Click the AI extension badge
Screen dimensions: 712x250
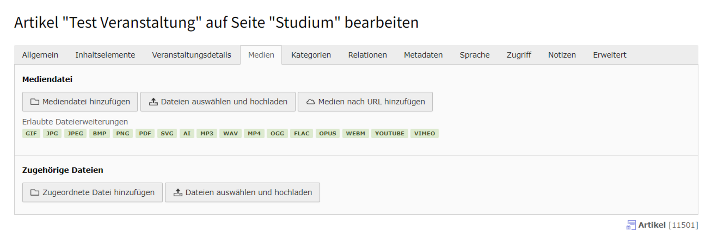coord(187,134)
